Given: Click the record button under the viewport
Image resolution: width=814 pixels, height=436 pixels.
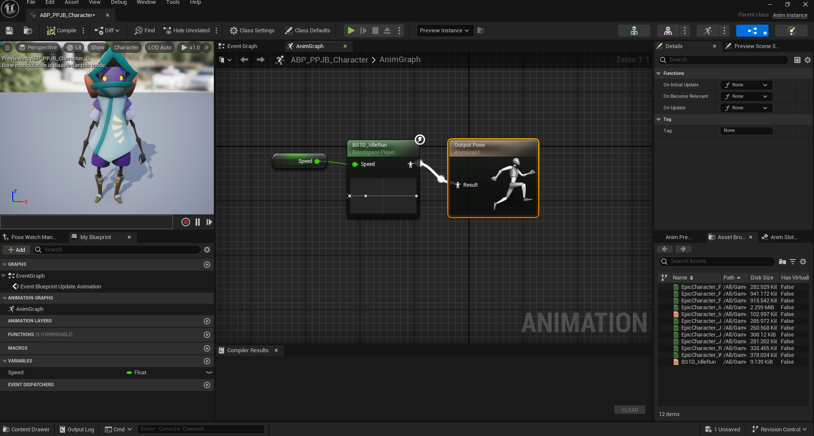Looking at the screenshot, I should pyautogui.click(x=186, y=222).
